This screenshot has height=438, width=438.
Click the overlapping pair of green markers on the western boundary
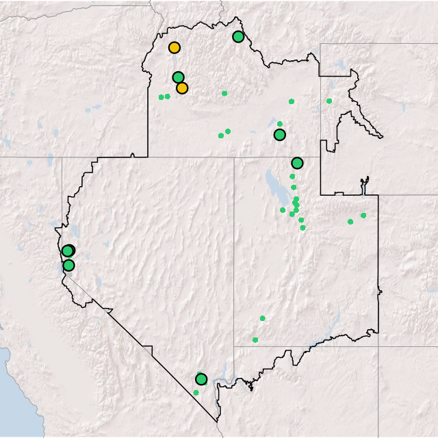tap(68, 250)
